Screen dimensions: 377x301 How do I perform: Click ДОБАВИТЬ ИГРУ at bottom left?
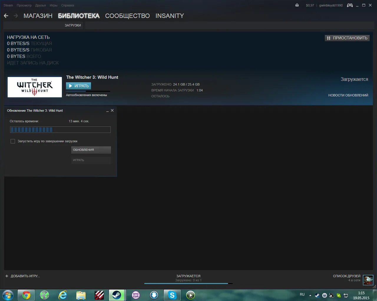pyautogui.click(x=25, y=276)
